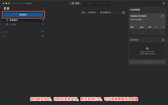Screen dimensions: 168x105
Task: Open the 按 拍摄时间 sort dropdown
Action: pyautogui.click(x=106, y=13)
